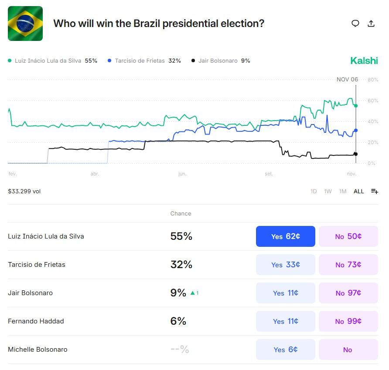Image resolution: width=389 pixels, height=370 pixels.
Task: Click the Kalshi logo
Action: click(x=364, y=61)
